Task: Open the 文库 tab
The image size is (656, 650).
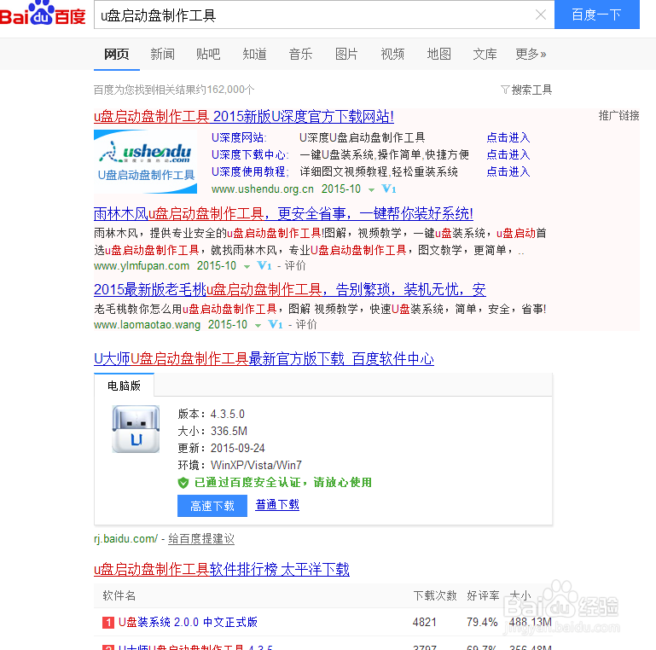Action: click(485, 54)
